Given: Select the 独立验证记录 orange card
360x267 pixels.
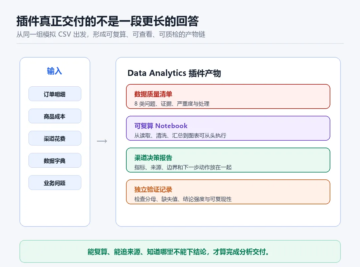Looking at the screenshot, I should pos(228,192).
